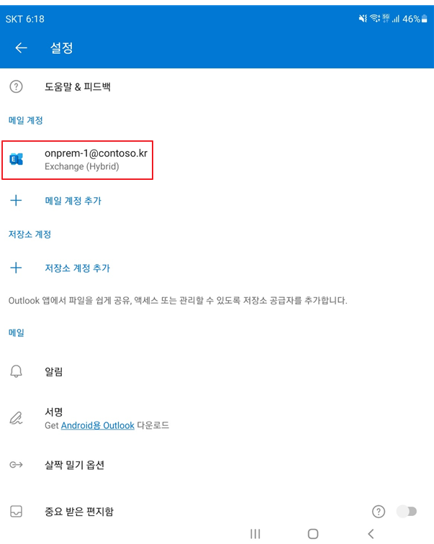434x544 pixels.
Task: Tap Wi-Fi icon in status bar
Action: [x=375, y=18]
